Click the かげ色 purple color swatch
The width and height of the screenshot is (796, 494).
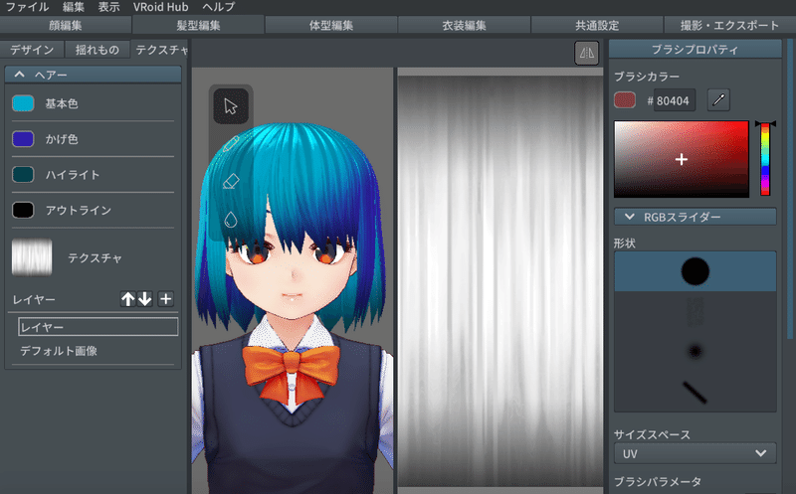23,139
